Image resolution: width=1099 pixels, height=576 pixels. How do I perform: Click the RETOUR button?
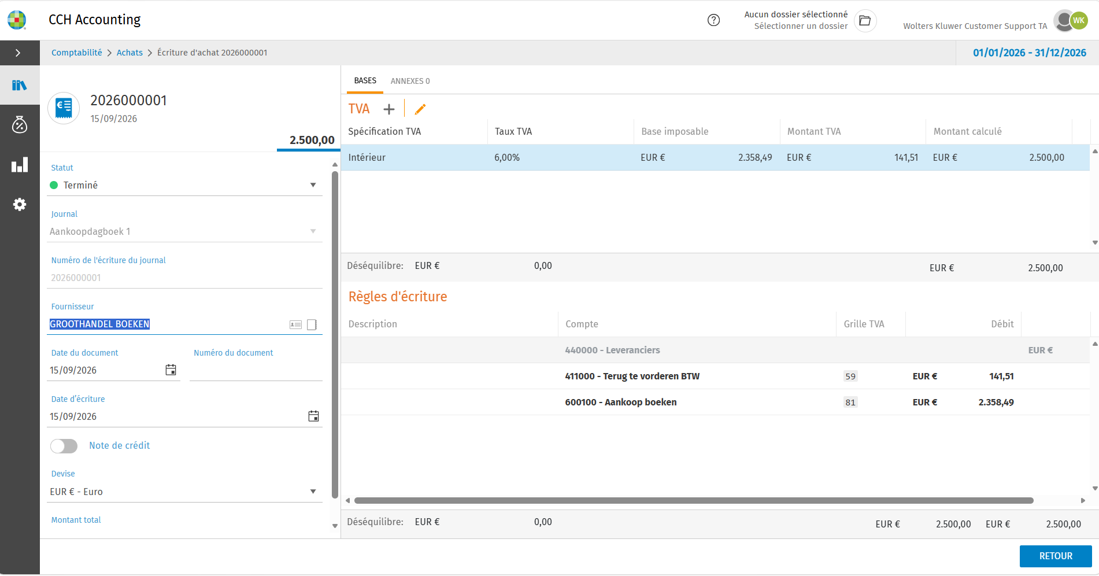(x=1056, y=556)
